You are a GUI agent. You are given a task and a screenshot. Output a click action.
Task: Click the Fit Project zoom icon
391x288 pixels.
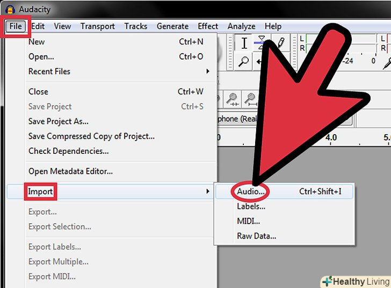click(251, 99)
